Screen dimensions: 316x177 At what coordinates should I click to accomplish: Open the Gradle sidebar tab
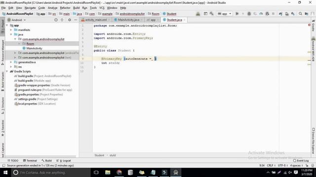[314, 25]
